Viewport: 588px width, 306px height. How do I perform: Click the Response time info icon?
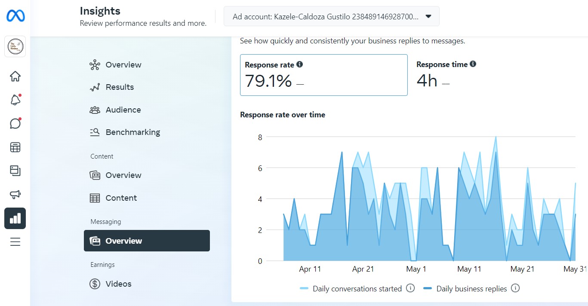[x=473, y=64]
